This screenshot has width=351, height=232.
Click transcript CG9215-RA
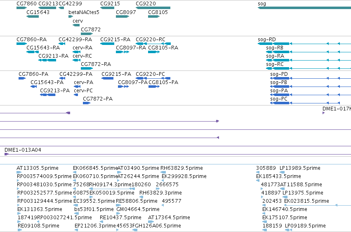115,40
